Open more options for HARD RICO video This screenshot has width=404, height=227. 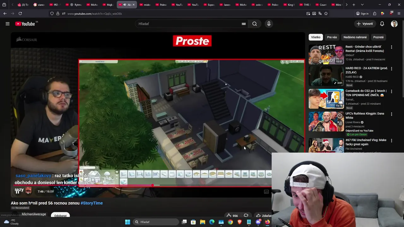(x=391, y=68)
